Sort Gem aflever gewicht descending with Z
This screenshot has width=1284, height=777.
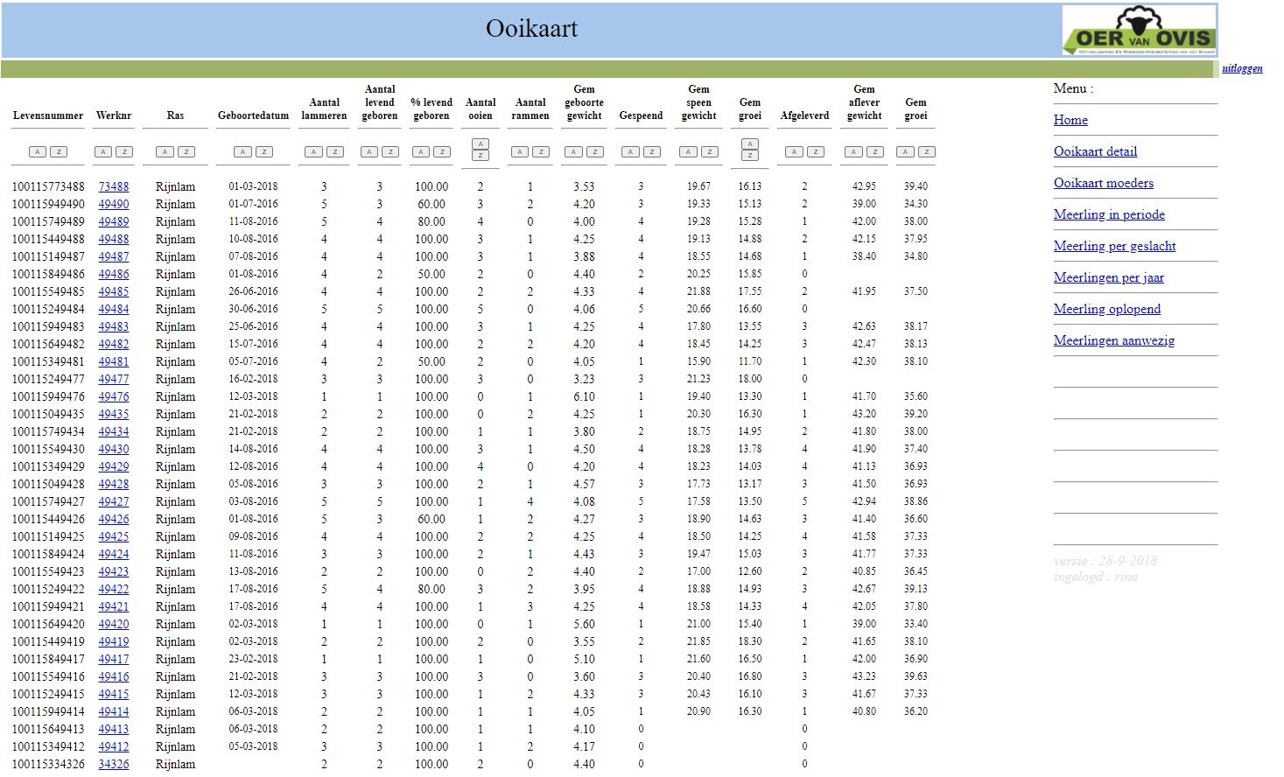click(874, 152)
